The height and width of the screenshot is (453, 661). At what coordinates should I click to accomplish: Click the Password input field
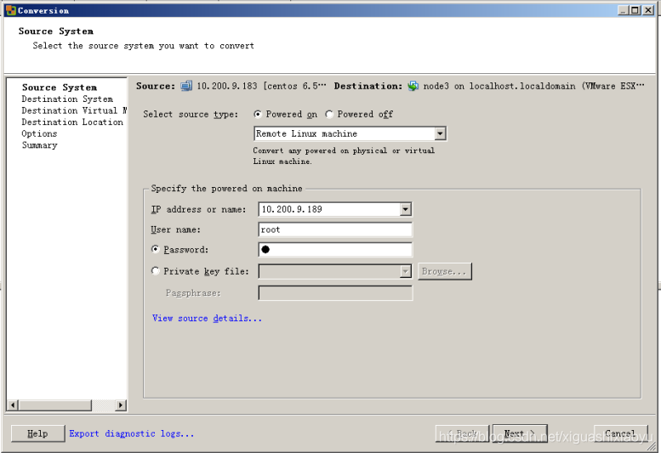pos(335,250)
